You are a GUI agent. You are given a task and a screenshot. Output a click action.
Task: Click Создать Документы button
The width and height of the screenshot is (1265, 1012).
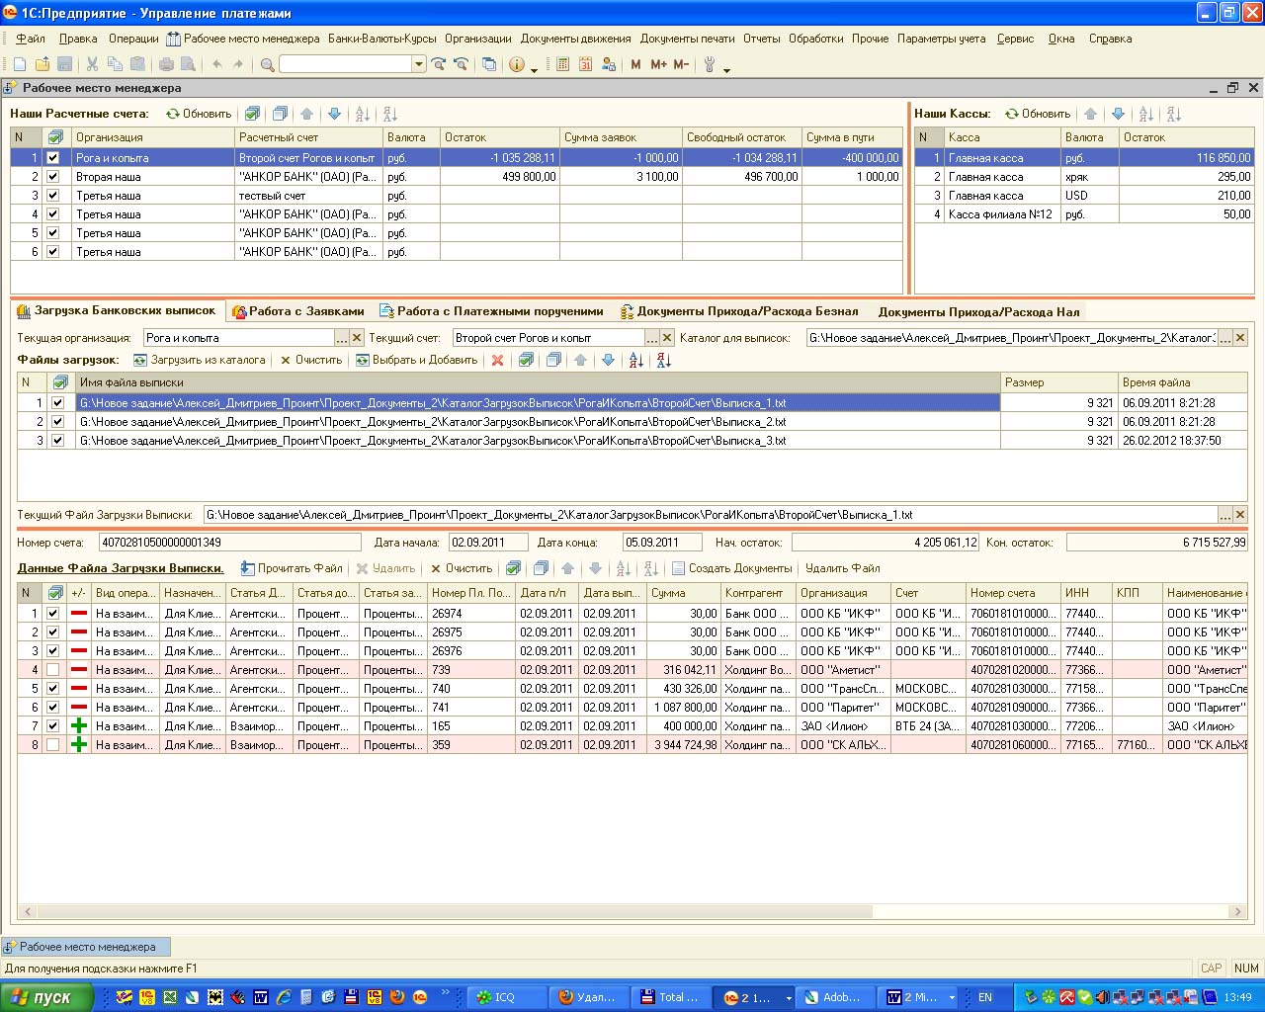pos(731,568)
